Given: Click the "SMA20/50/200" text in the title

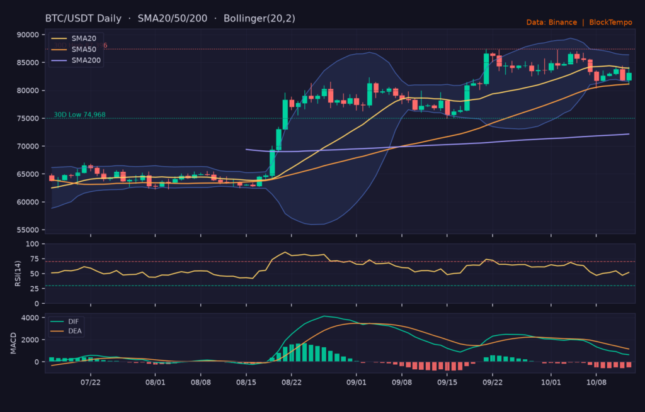Looking at the screenshot, I should (173, 18).
